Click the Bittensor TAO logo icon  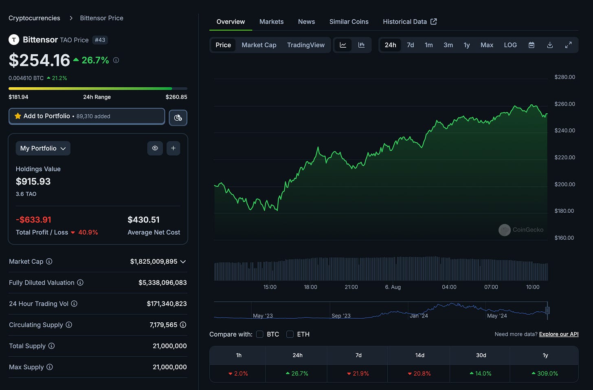tap(14, 40)
